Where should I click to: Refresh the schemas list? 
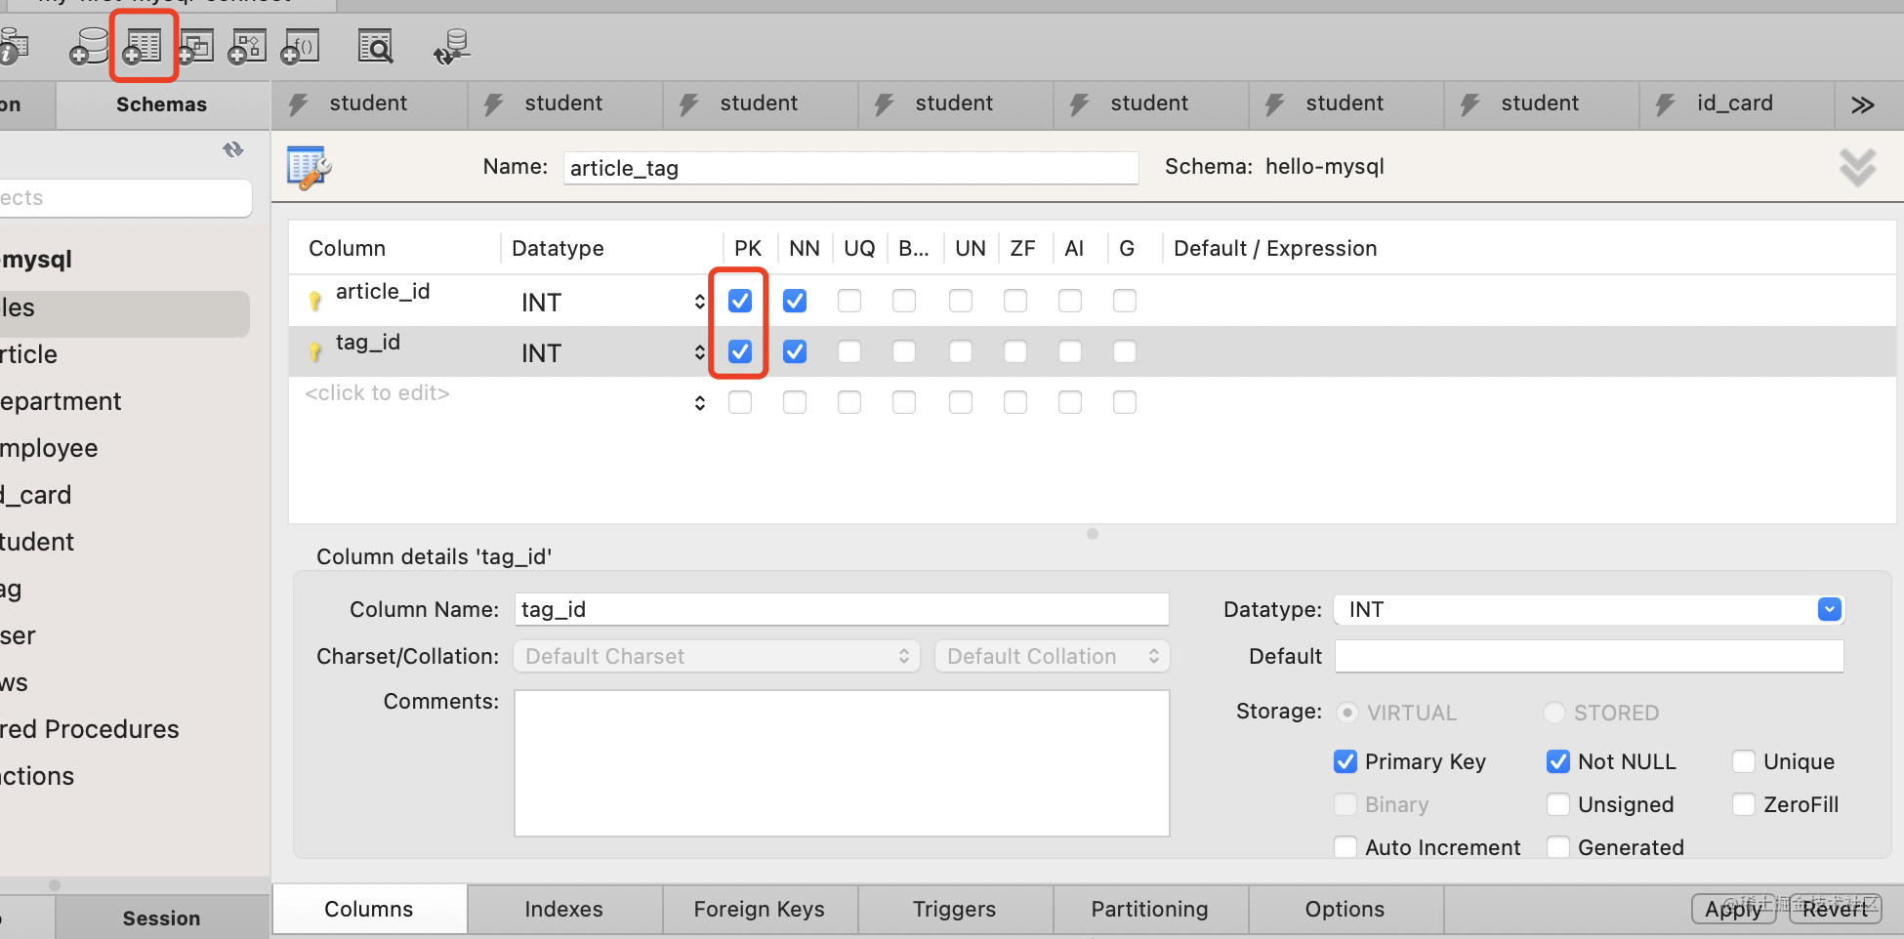pos(232,149)
